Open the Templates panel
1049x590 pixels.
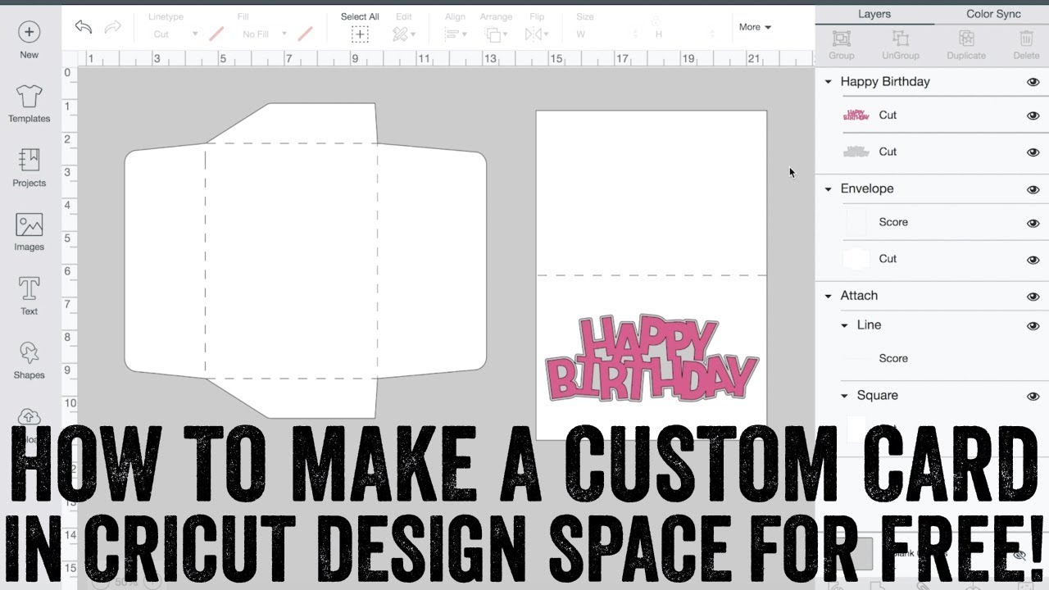pos(29,97)
